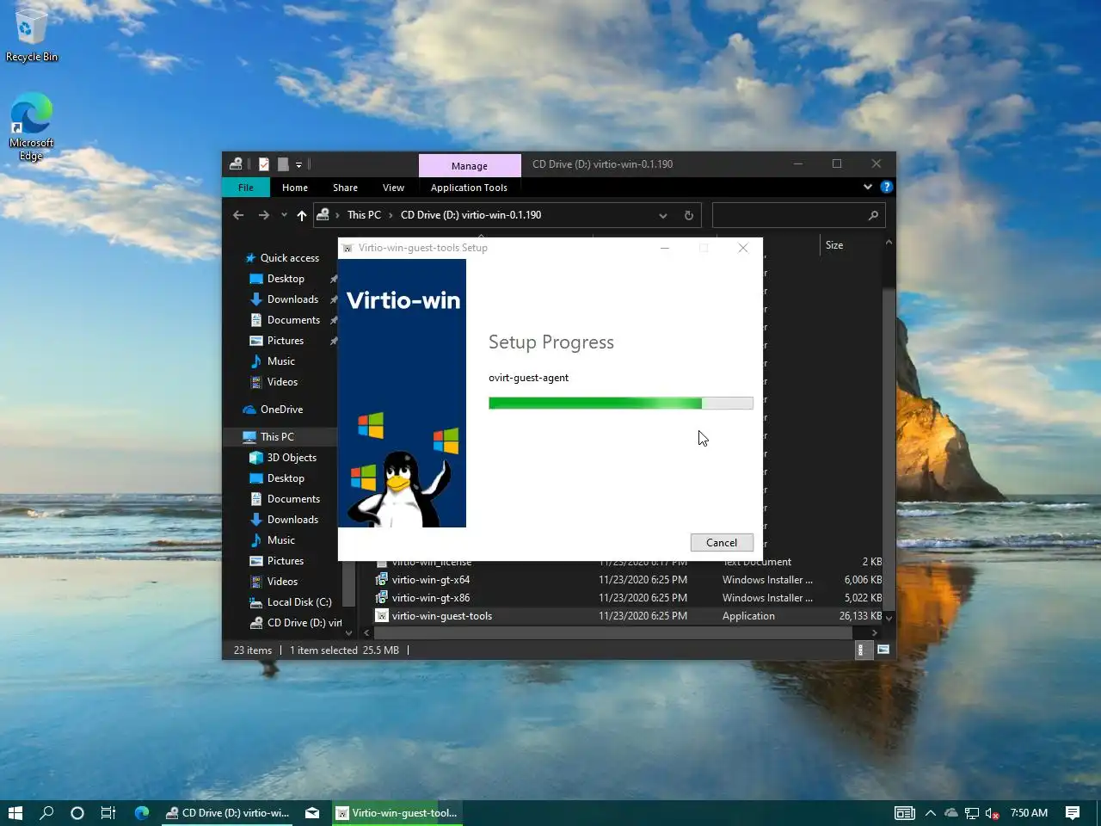Click the Properties quick access toolbar icon
The height and width of the screenshot is (826, 1101).
click(x=263, y=164)
